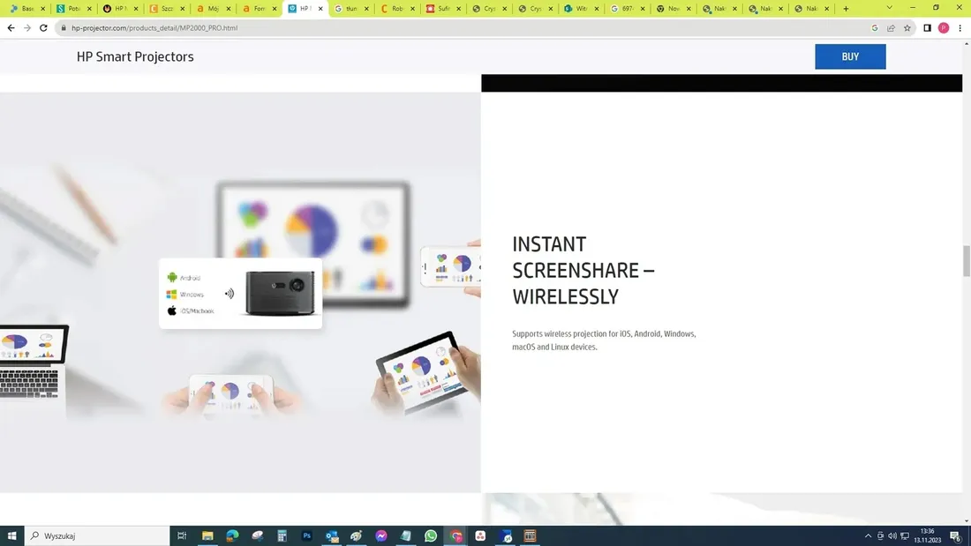Show hidden system tray icons chevron
The image size is (971, 546).
868,535
